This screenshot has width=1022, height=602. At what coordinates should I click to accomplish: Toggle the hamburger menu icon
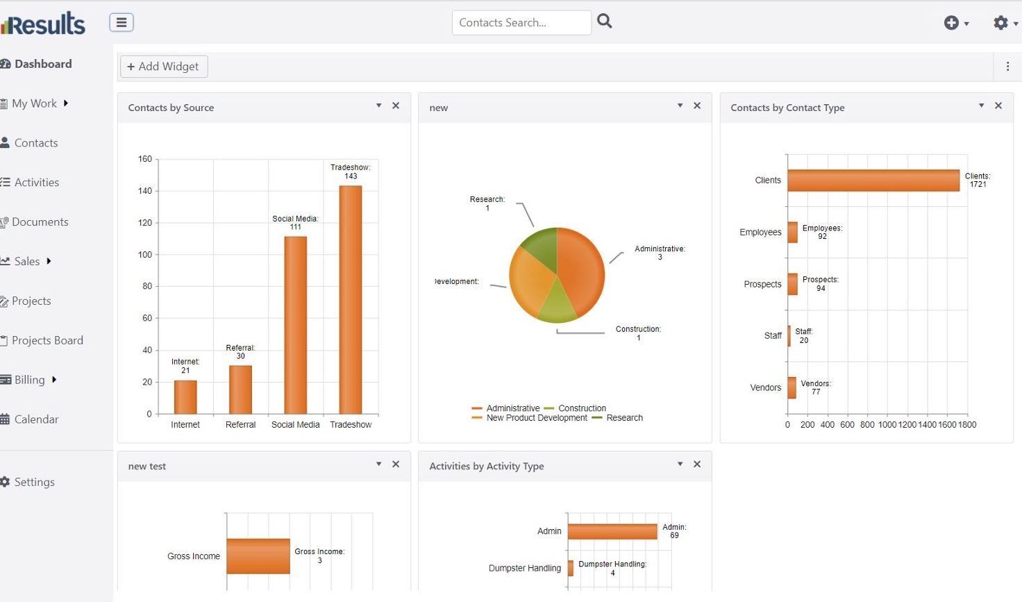(x=122, y=22)
